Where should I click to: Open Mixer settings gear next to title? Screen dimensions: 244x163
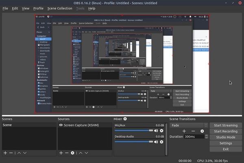[x=125, y=119]
